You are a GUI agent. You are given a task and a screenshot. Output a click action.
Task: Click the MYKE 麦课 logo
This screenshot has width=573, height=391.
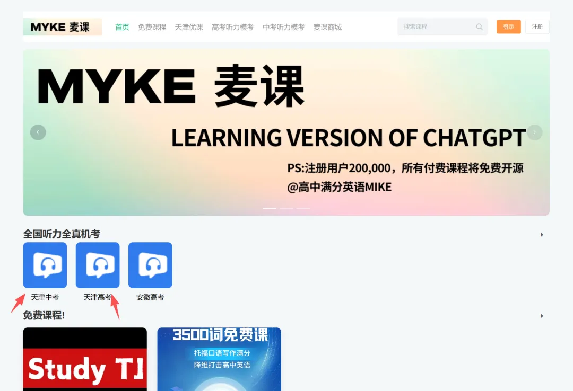click(63, 26)
